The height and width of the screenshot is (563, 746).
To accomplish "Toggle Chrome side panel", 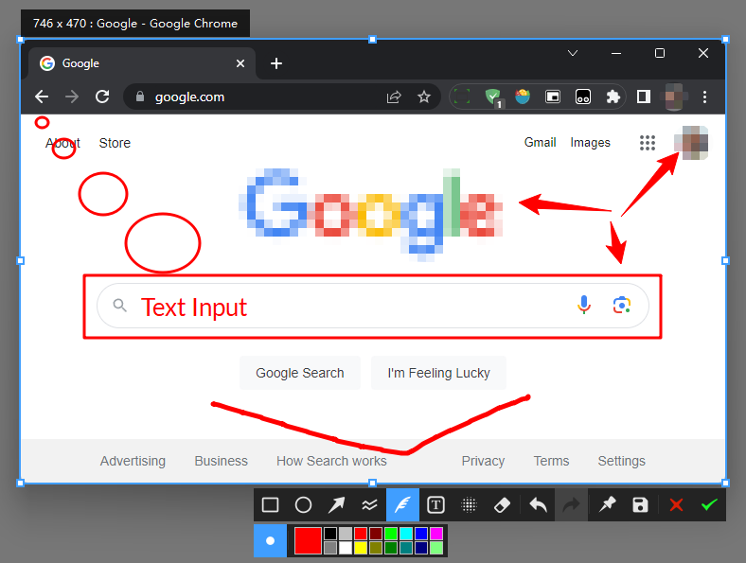I will tap(644, 97).
